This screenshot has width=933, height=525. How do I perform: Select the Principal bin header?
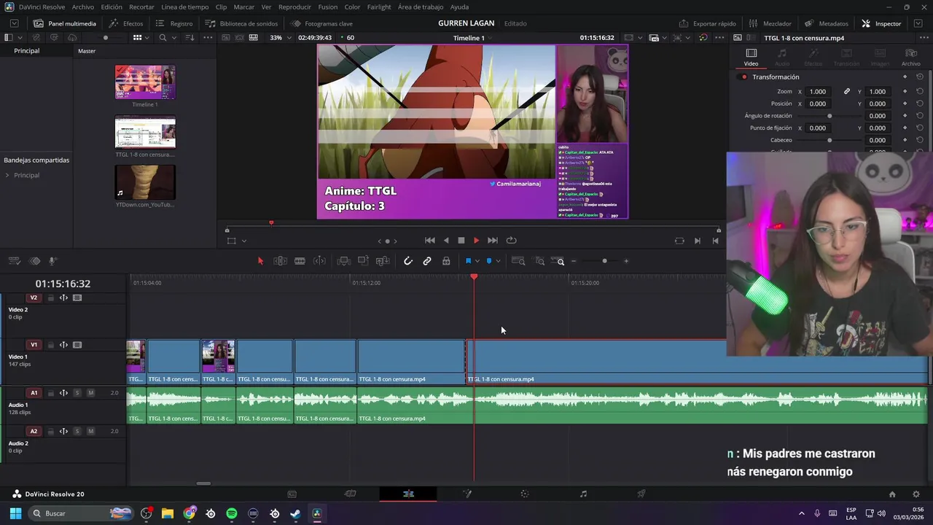26,51
